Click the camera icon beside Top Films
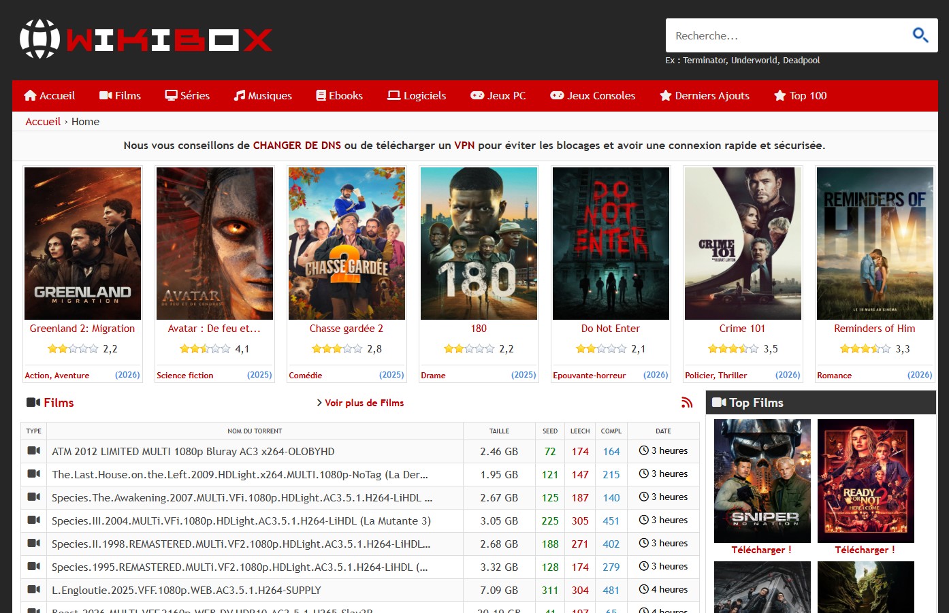949x613 pixels. [719, 403]
